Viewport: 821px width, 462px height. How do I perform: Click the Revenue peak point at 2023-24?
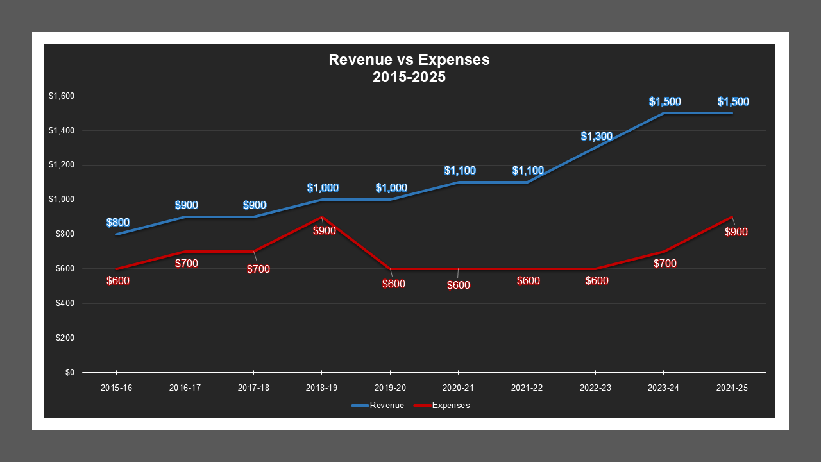tap(663, 112)
